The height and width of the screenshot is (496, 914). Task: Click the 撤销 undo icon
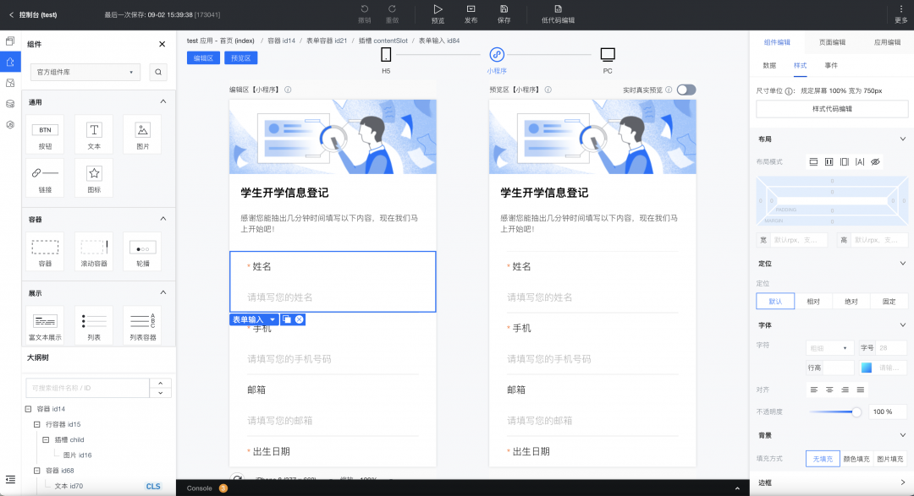(364, 8)
